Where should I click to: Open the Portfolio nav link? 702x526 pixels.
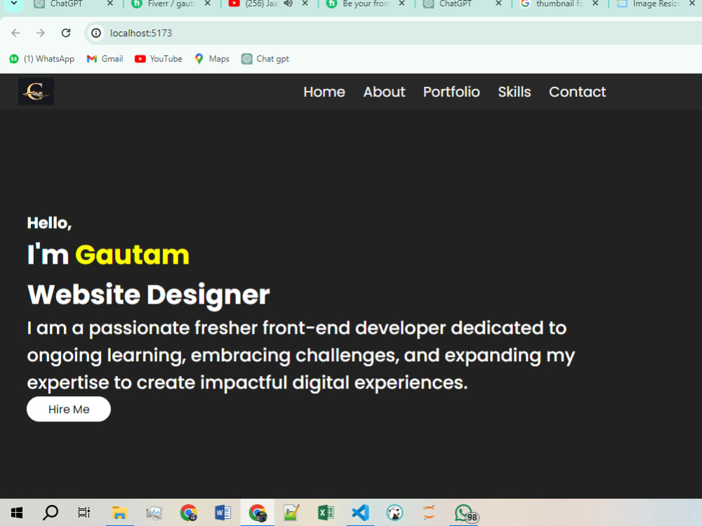[x=451, y=92]
